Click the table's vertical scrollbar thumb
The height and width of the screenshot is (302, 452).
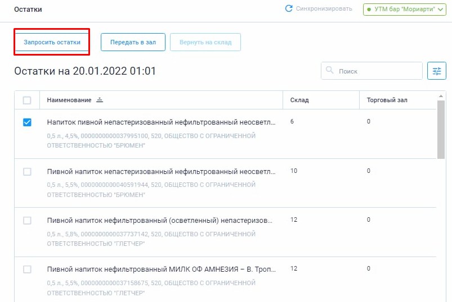[441, 129]
